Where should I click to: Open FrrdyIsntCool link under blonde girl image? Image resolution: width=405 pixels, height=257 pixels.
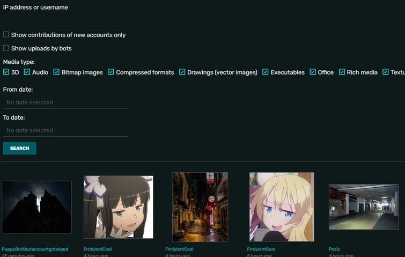click(261, 249)
